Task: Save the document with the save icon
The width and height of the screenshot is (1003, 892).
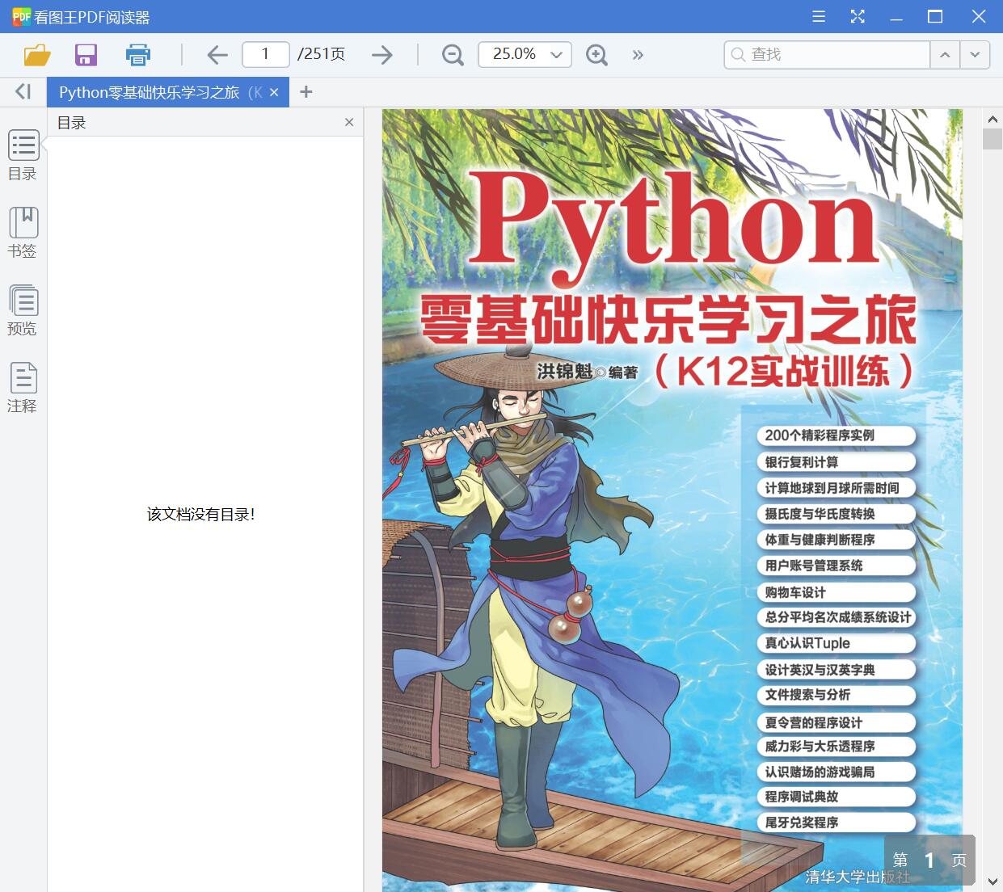Action: click(x=86, y=54)
